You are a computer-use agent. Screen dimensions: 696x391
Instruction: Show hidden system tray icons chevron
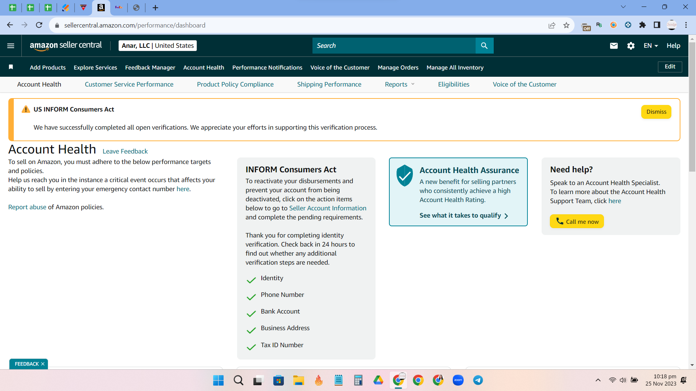point(598,380)
